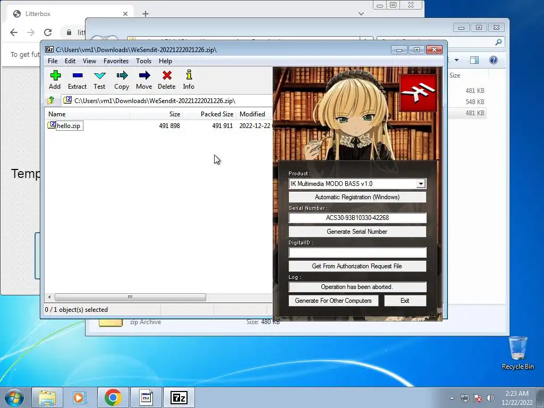Viewport: 544px width, 408px height.
Task: Open Explorer view options dropdown arrow
Action: [456, 60]
